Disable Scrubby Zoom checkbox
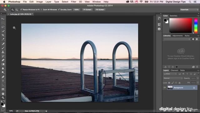Image resolution: width=200 pixels, height=113 pixels. tap(59, 10)
